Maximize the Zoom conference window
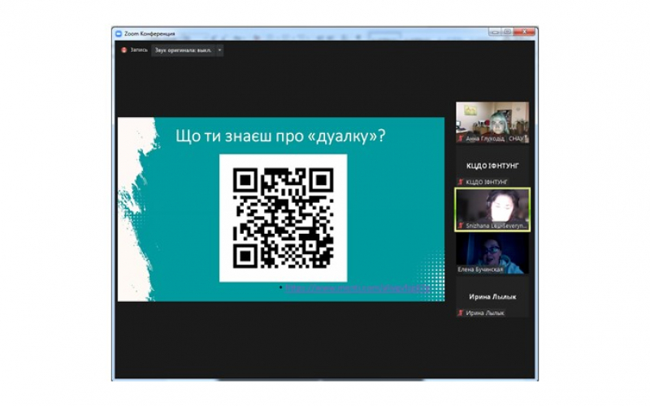Image resolution: width=650 pixels, height=406 pixels. 506,32
